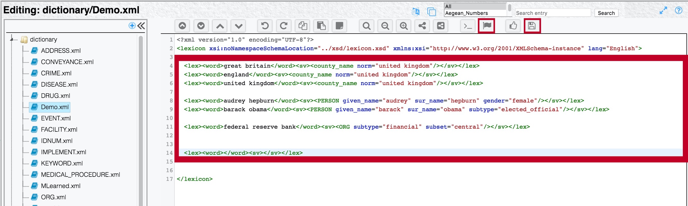
Task: Click the Paste clipboard icon
Action: tap(321, 26)
